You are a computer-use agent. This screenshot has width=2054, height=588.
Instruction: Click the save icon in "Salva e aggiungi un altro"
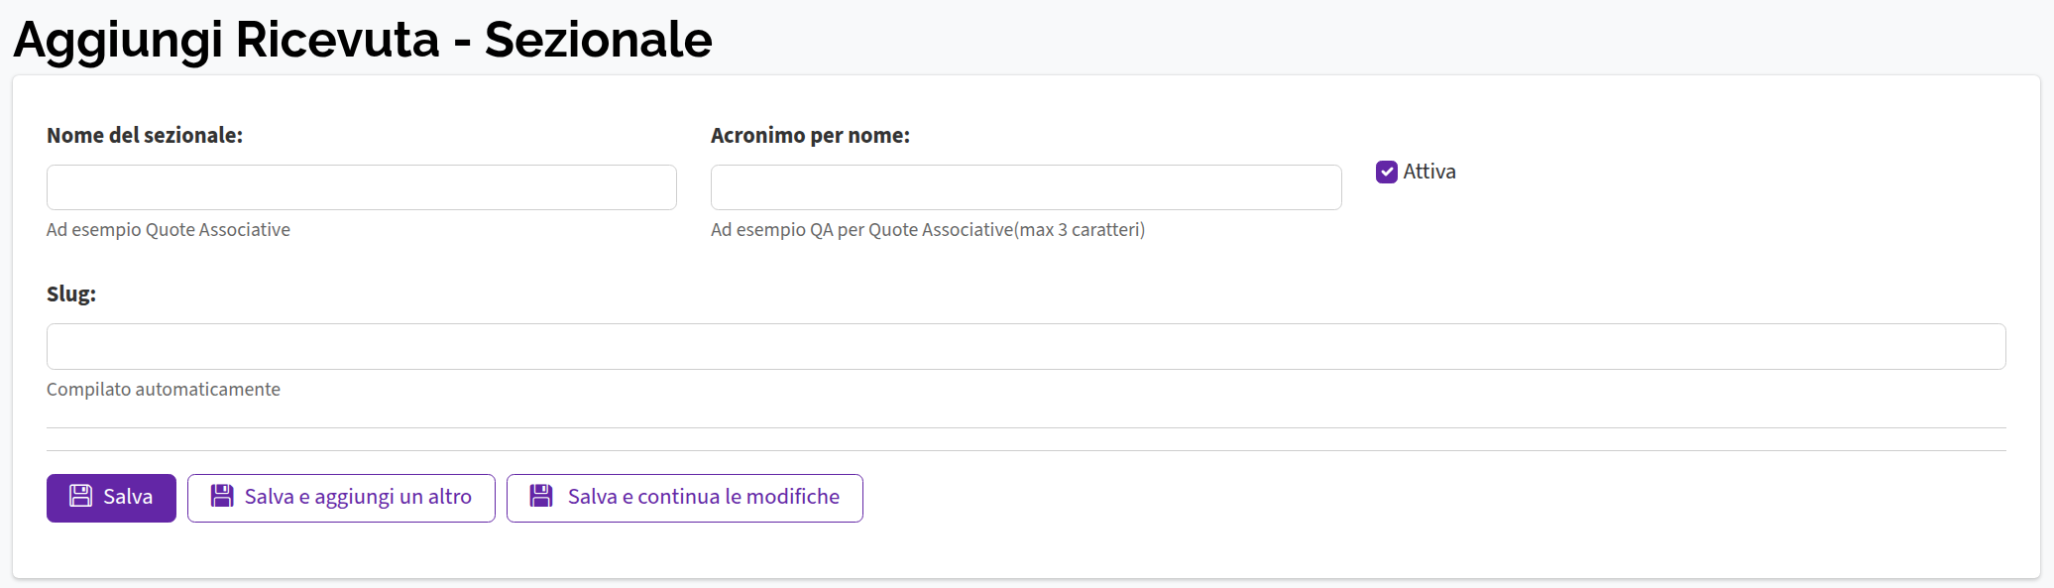220,497
